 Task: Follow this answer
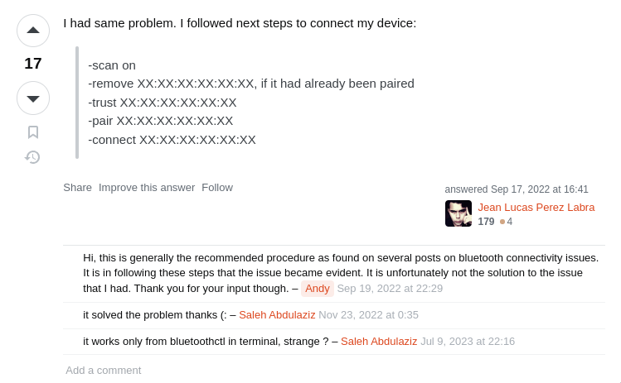[217, 187]
